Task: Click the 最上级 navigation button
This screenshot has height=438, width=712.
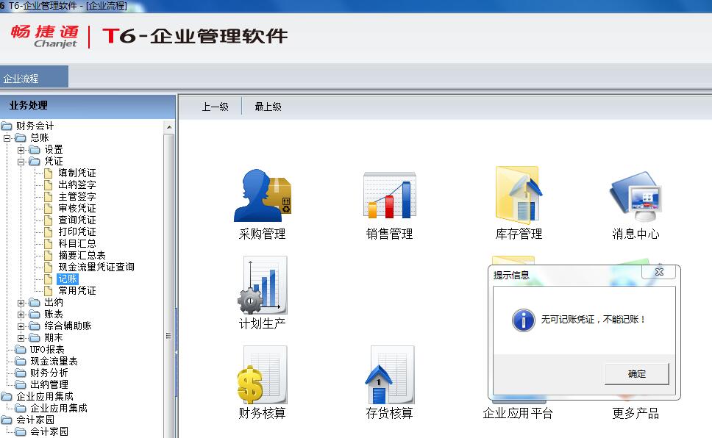Action: tap(268, 107)
